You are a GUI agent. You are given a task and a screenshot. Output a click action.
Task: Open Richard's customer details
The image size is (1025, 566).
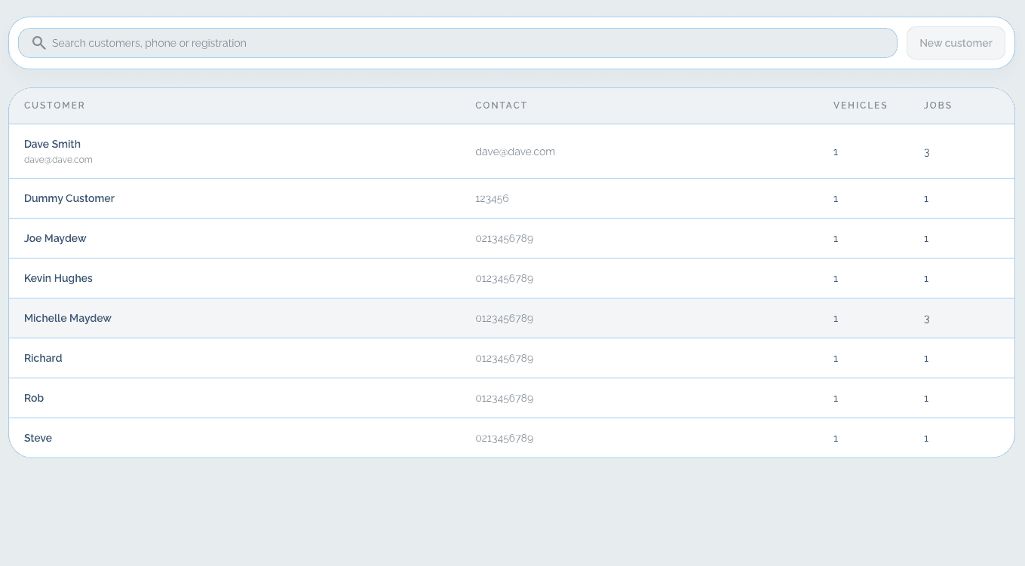(x=42, y=358)
